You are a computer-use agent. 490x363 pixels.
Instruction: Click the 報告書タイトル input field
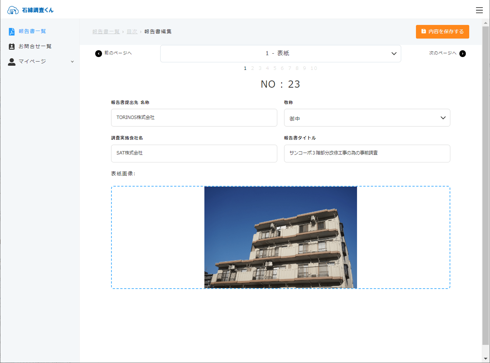pyautogui.click(x=367, y=153)
